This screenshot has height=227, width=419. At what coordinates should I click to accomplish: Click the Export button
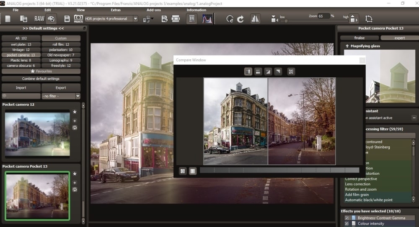[x=61, y=88]
